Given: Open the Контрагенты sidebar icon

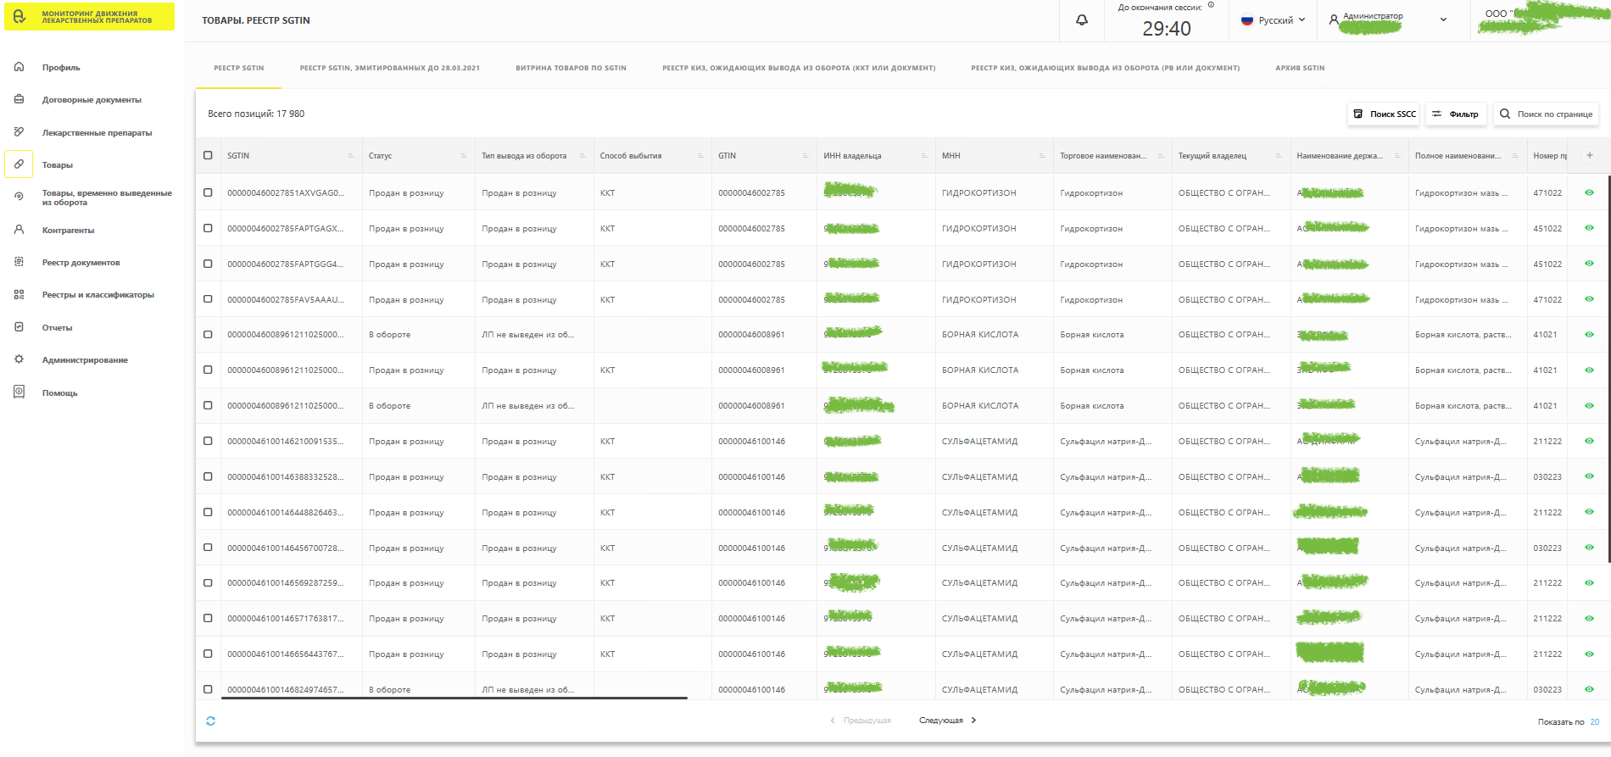Looking at the screenshot, I should pos(19,230).
